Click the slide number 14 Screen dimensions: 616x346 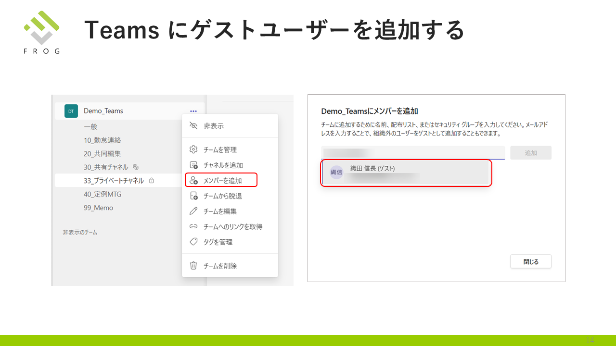590,340
